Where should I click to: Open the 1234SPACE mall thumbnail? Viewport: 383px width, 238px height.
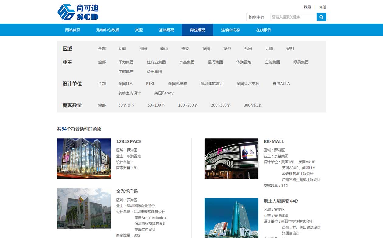84,158
